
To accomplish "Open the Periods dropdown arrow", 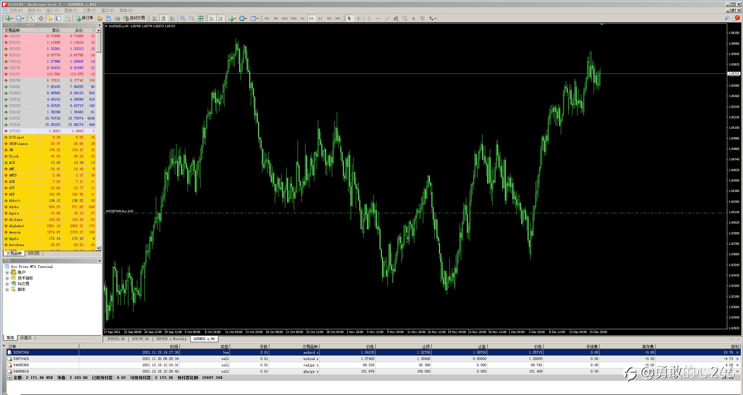I will (x=246, y=18).
